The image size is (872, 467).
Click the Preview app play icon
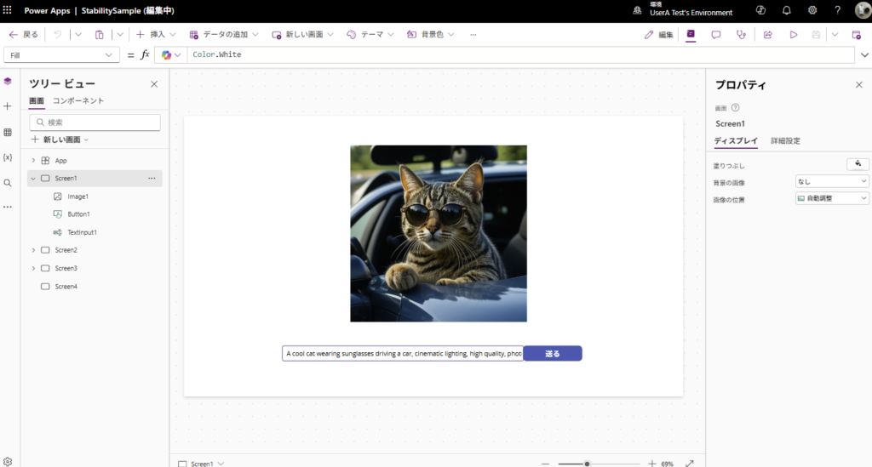[793, 35]
